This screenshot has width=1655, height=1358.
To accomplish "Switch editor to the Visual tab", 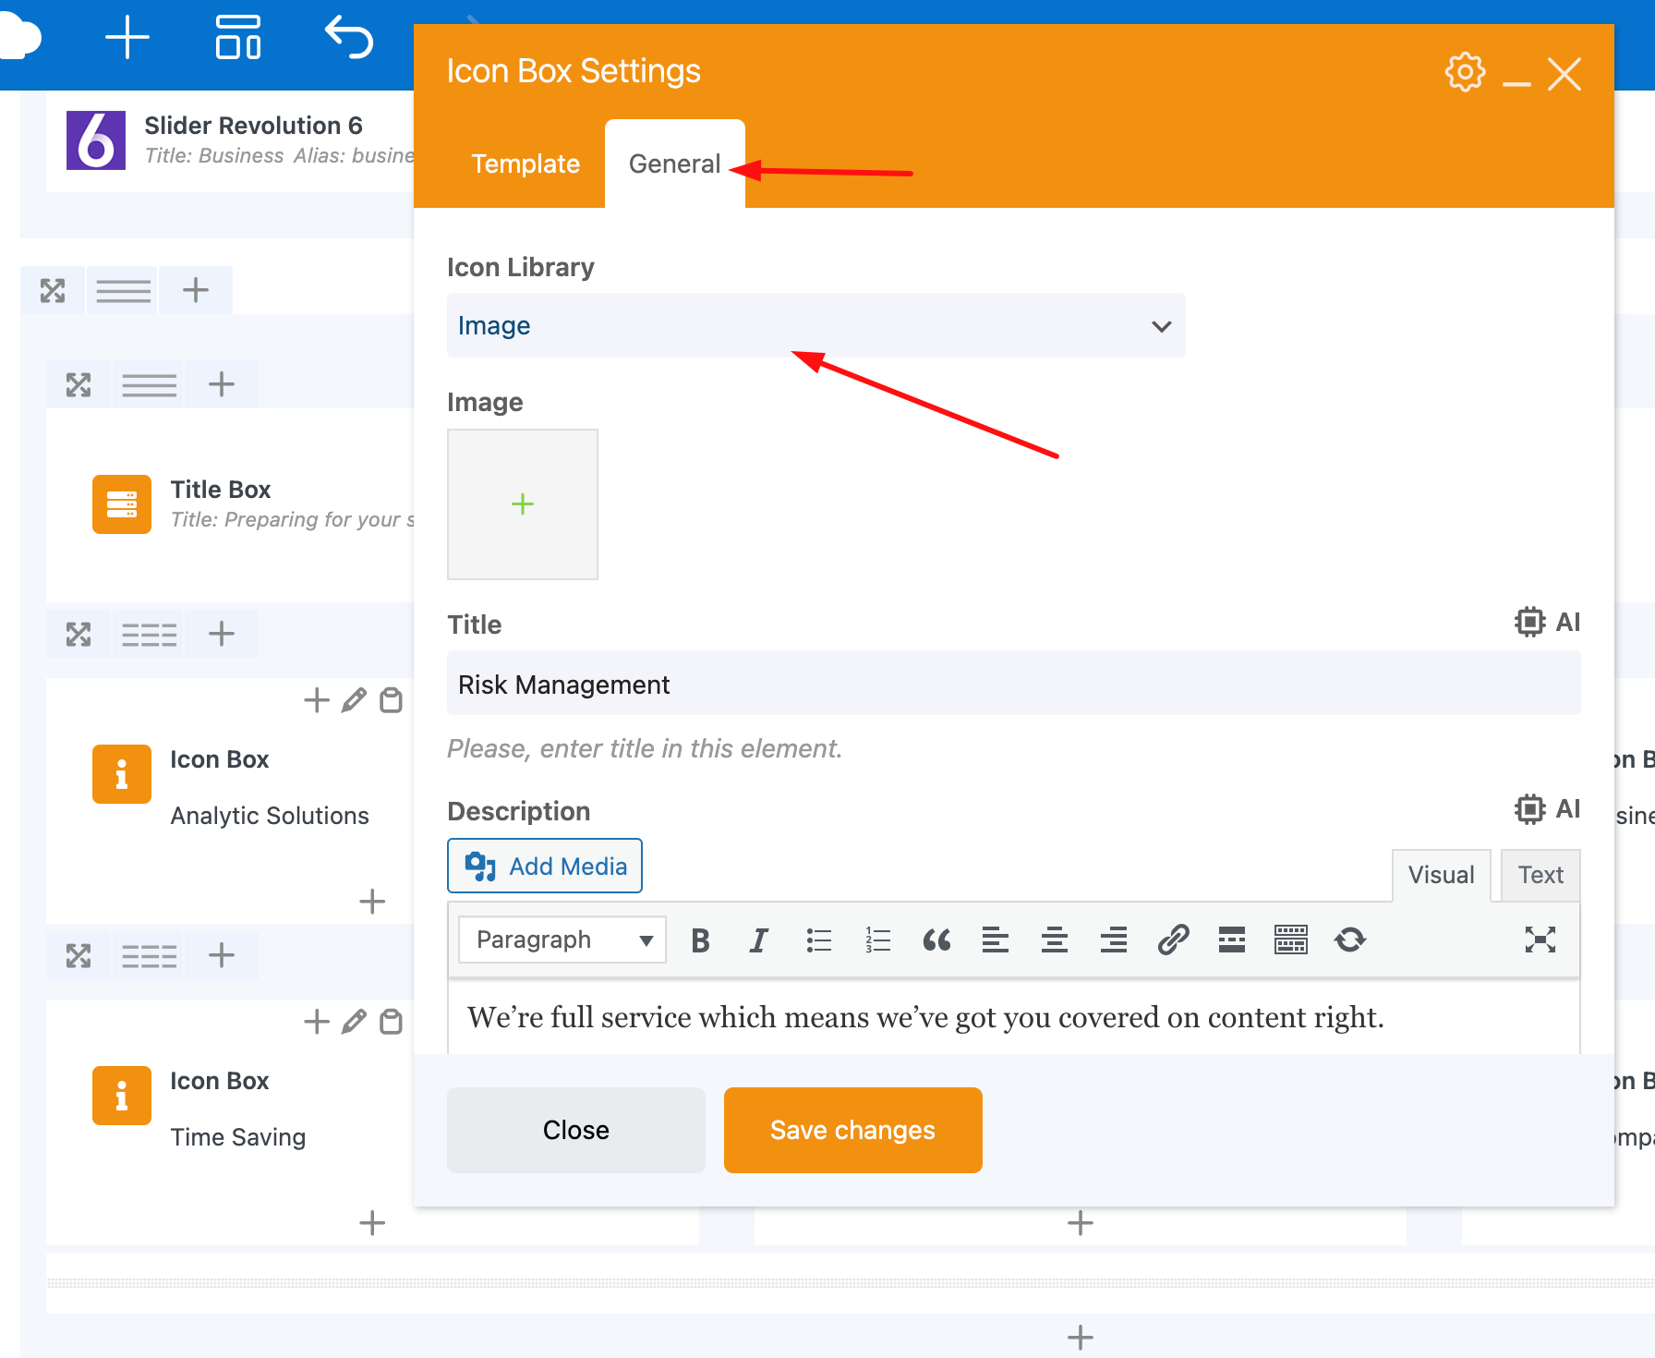I will click(x=1441, y=875).
